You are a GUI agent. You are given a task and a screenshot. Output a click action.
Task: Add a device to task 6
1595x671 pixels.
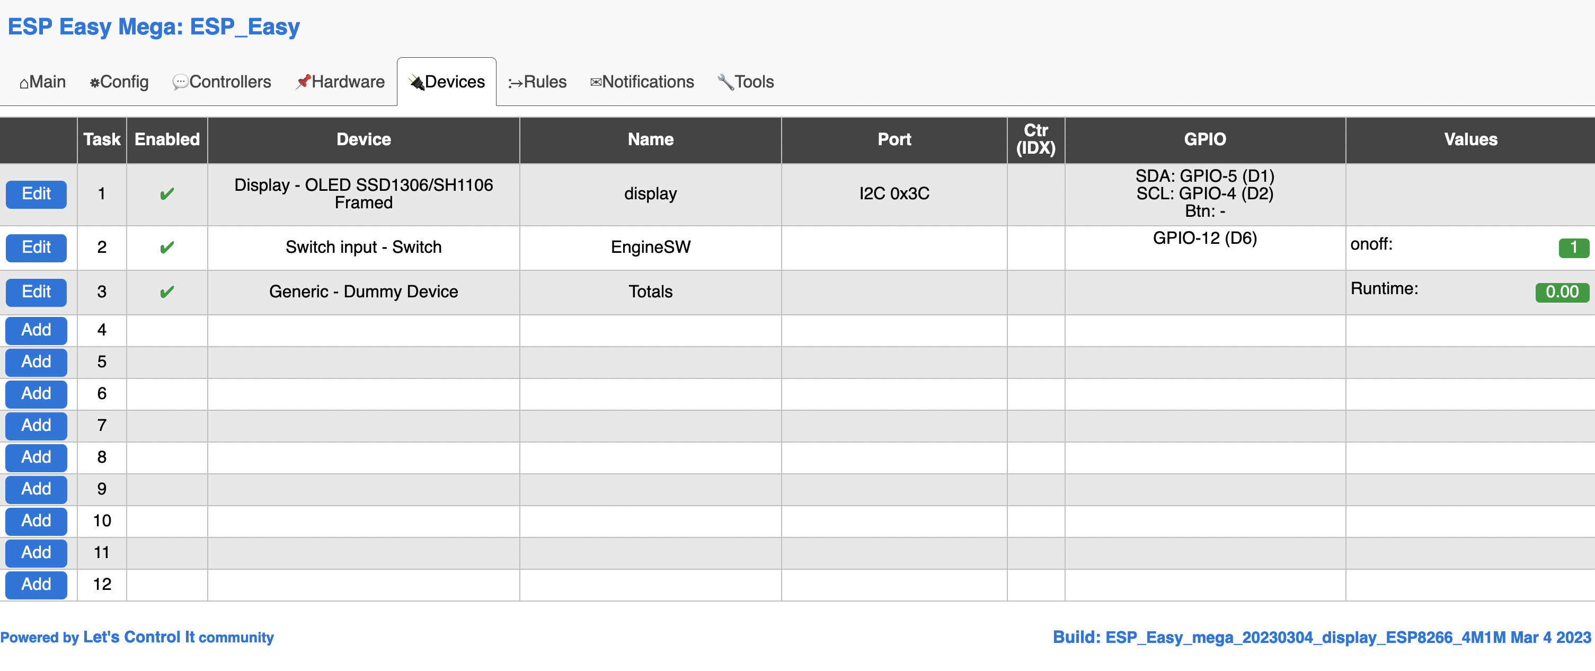(37, 394)
